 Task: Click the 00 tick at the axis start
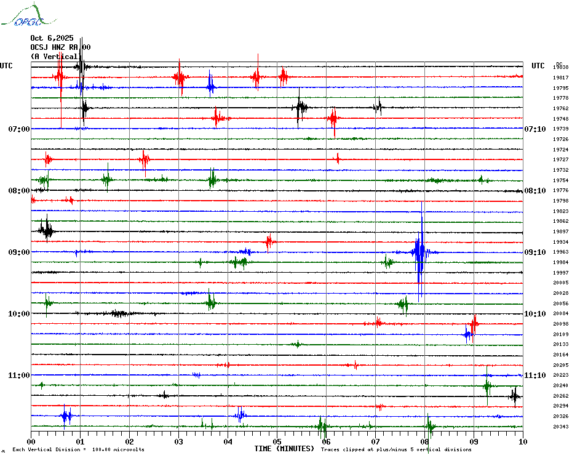31,441
